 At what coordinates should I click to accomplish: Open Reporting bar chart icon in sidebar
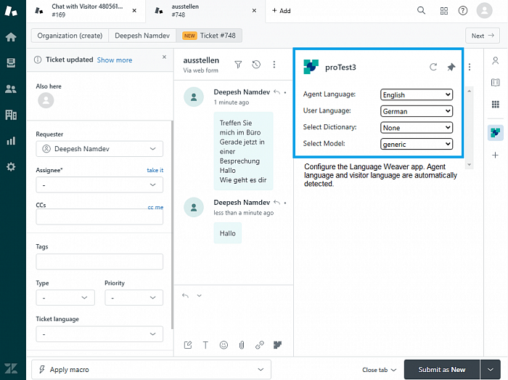[11, 141]
